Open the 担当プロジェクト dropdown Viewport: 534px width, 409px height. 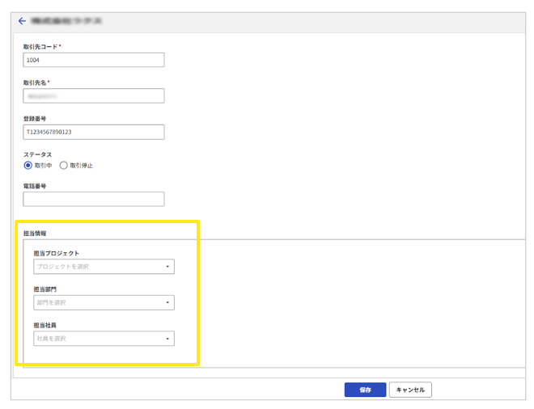tap(104, 267)
